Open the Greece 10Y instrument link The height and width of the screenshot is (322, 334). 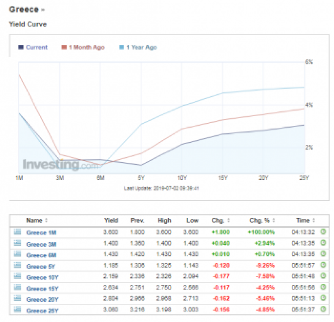41,277
